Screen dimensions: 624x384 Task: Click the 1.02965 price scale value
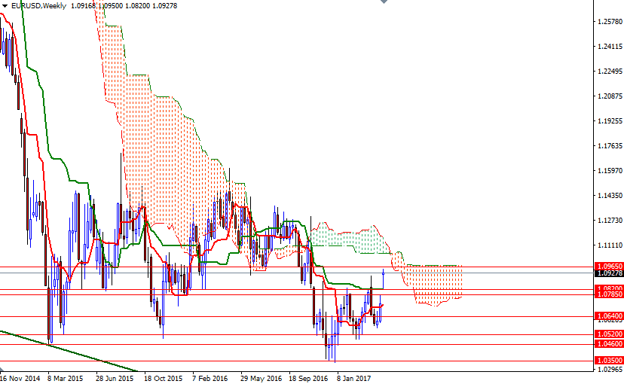(x=610, y=369)
